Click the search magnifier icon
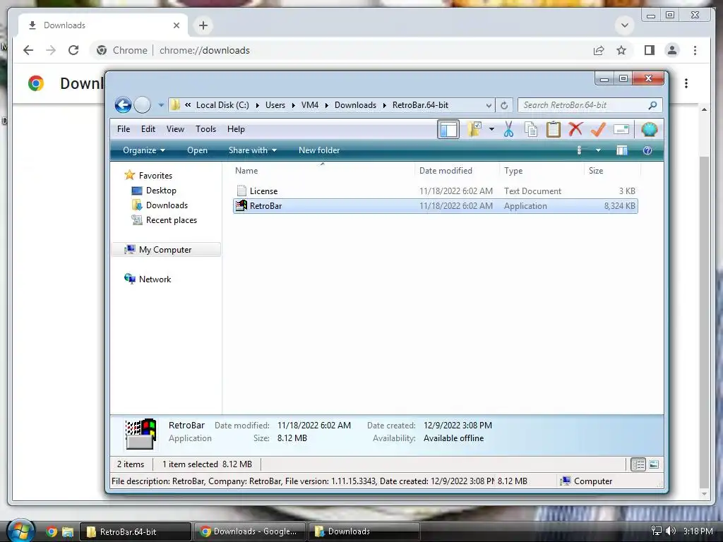This screenshot has height=542, width=723. pyautogui.click(x=652, y=105)
